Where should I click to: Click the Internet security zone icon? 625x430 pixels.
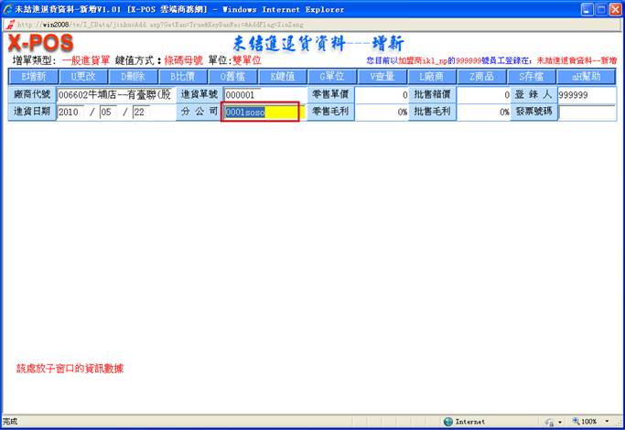(448, 422)
